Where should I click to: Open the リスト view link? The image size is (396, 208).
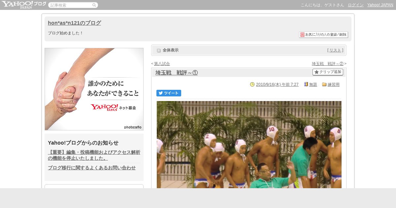point(335,50)
